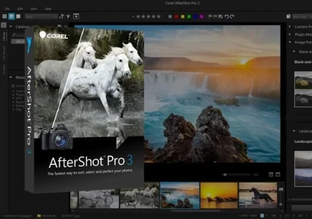Viewport: 312px width, 219px height.
Task: Collapse the Landscape preset group
Action: click(x=294, y=131)
